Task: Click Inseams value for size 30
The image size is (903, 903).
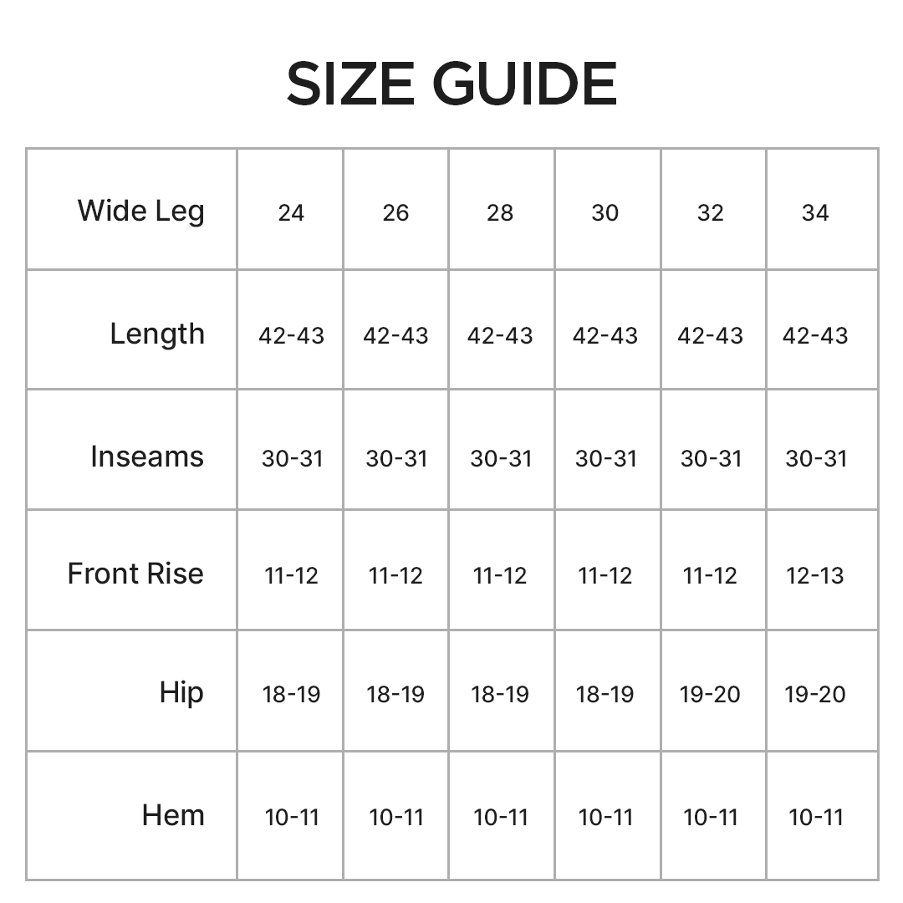Action: point(605,458)
